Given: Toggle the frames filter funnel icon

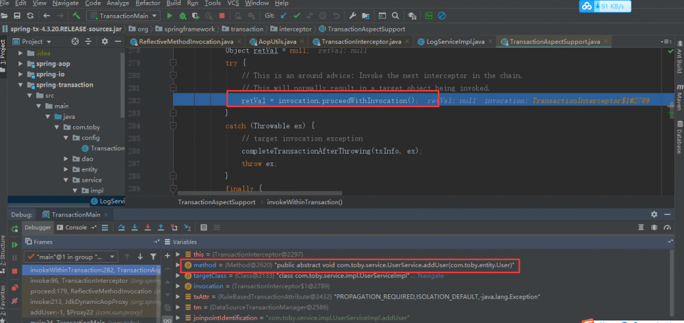Looking at the screenshot, I should [154, 256].
